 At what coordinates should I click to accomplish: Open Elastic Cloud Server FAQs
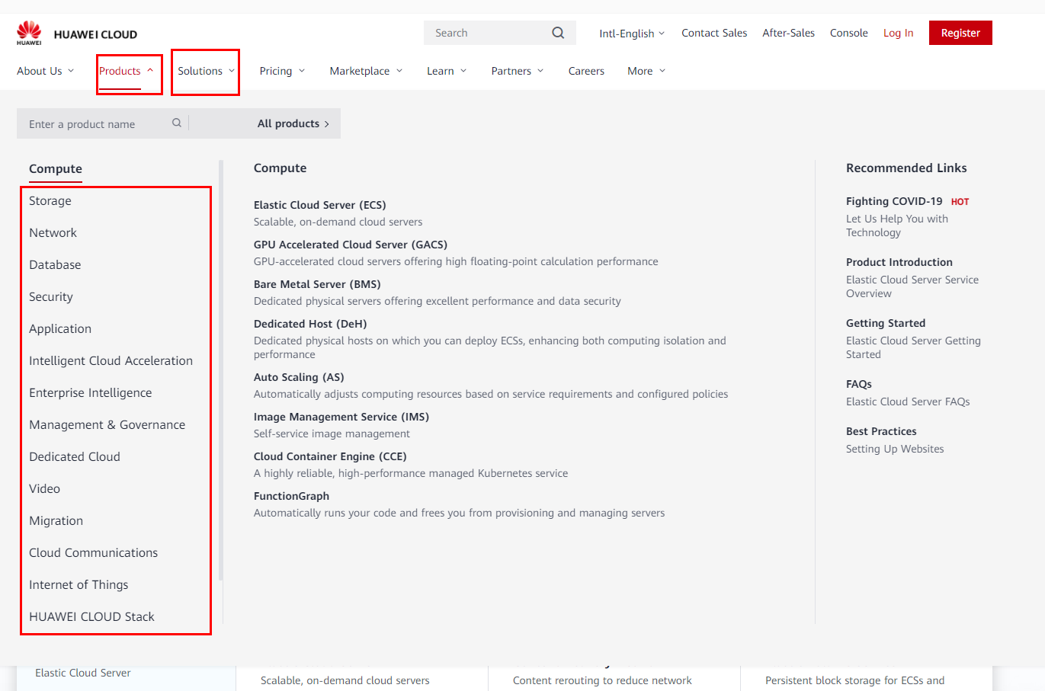(x=908, y=401)
